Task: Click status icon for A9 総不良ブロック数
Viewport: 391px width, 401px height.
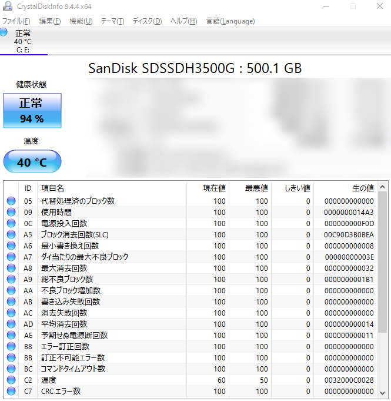Action: coord(11,279)
